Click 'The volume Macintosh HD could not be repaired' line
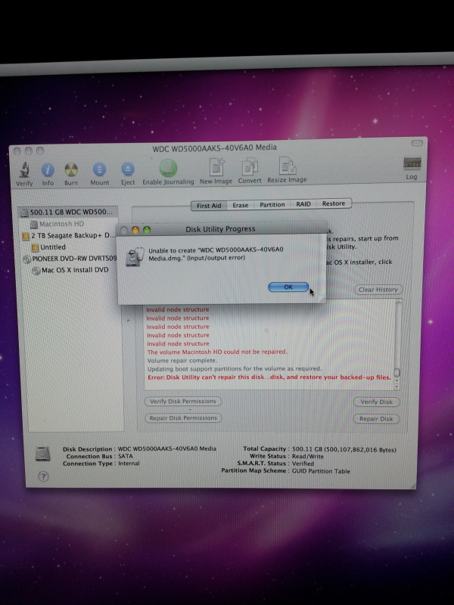Viewport: 454px width, 605px height. [x=217, y=352]
